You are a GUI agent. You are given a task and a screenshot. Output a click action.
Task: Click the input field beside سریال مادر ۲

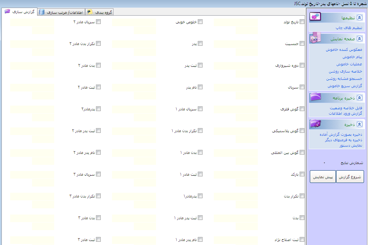[x=32, y=22]
